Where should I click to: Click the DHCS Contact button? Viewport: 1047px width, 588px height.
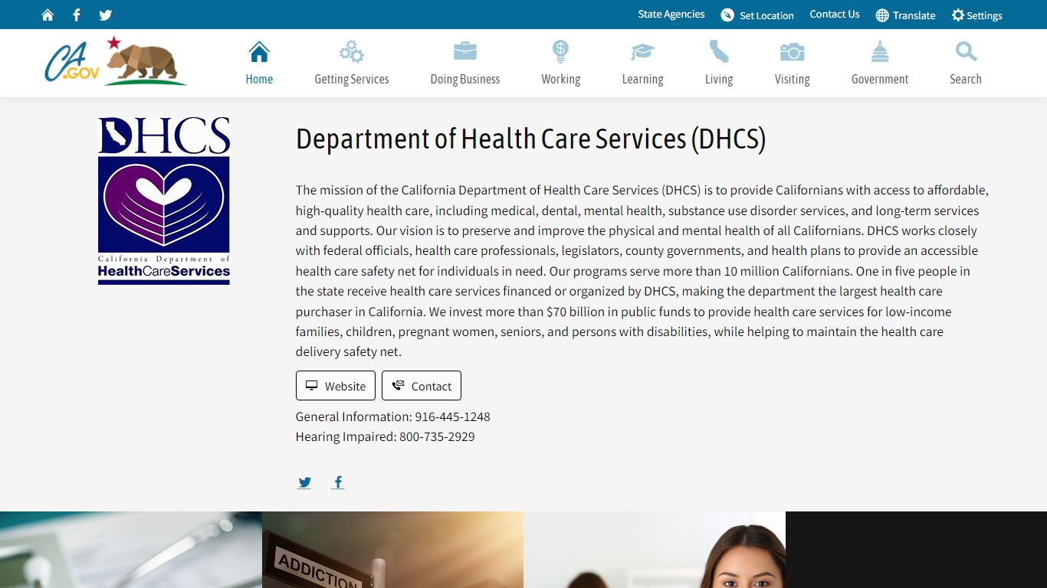click(x=422, y=386)
